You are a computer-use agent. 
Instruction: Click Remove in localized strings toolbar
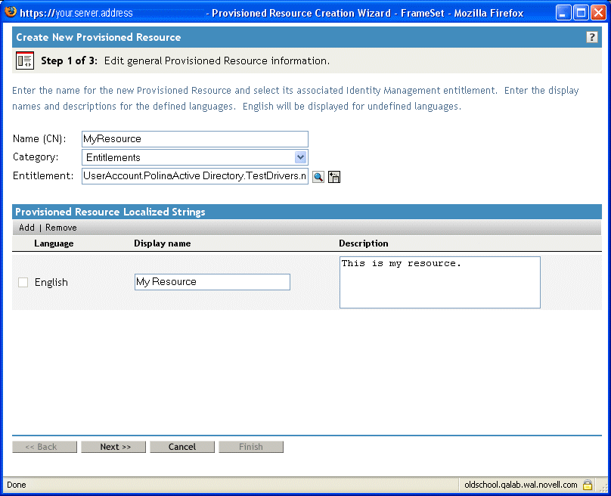60,228
